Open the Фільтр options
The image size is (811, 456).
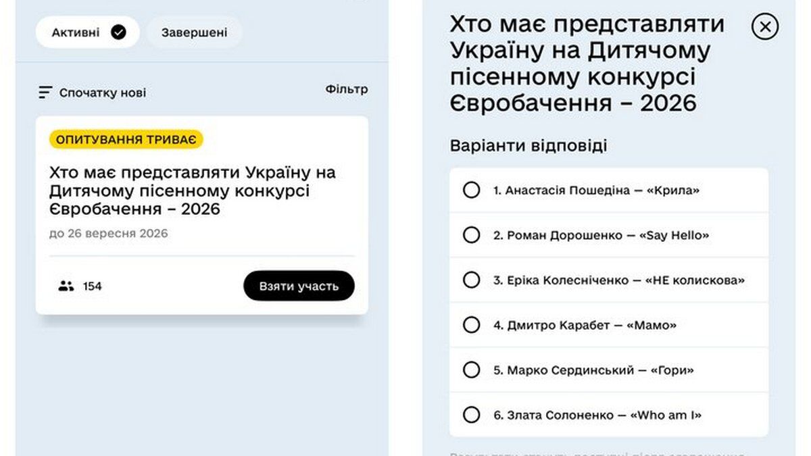pyautogui.click(x=347, y=89)
